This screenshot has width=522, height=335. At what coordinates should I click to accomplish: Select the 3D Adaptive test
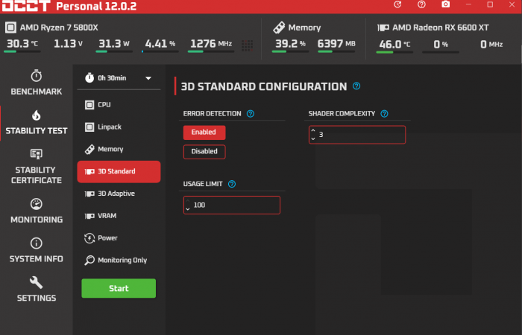click(x=119, y=194)
